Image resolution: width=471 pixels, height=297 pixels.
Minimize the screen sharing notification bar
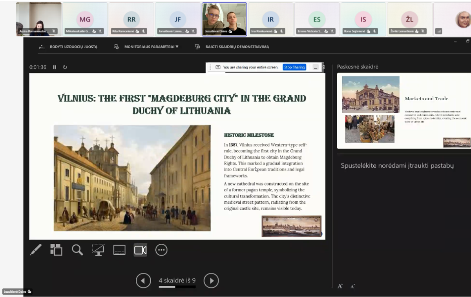click(x=315, y=67)
